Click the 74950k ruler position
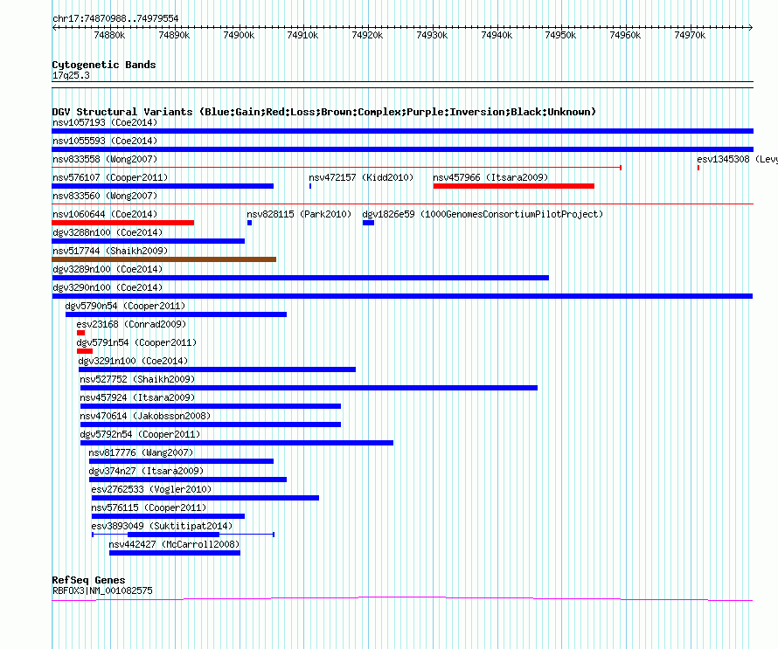This screenshot has height=649, width=778. tap(560, 35)
